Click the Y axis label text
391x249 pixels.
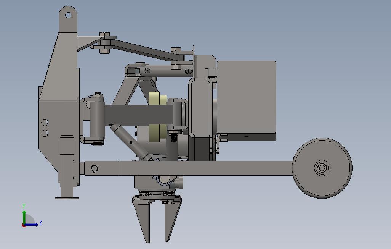(24, 206)
